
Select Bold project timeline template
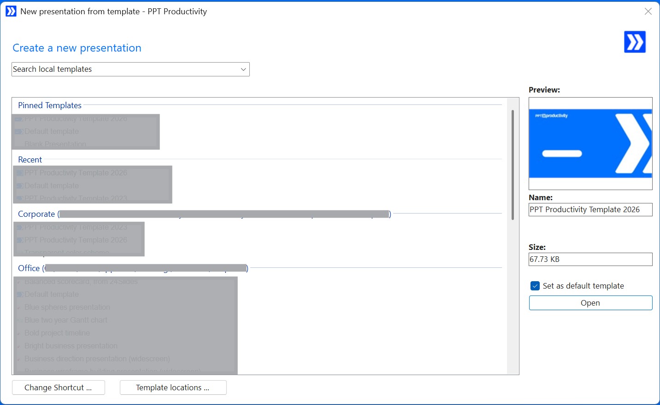[57, 333]
